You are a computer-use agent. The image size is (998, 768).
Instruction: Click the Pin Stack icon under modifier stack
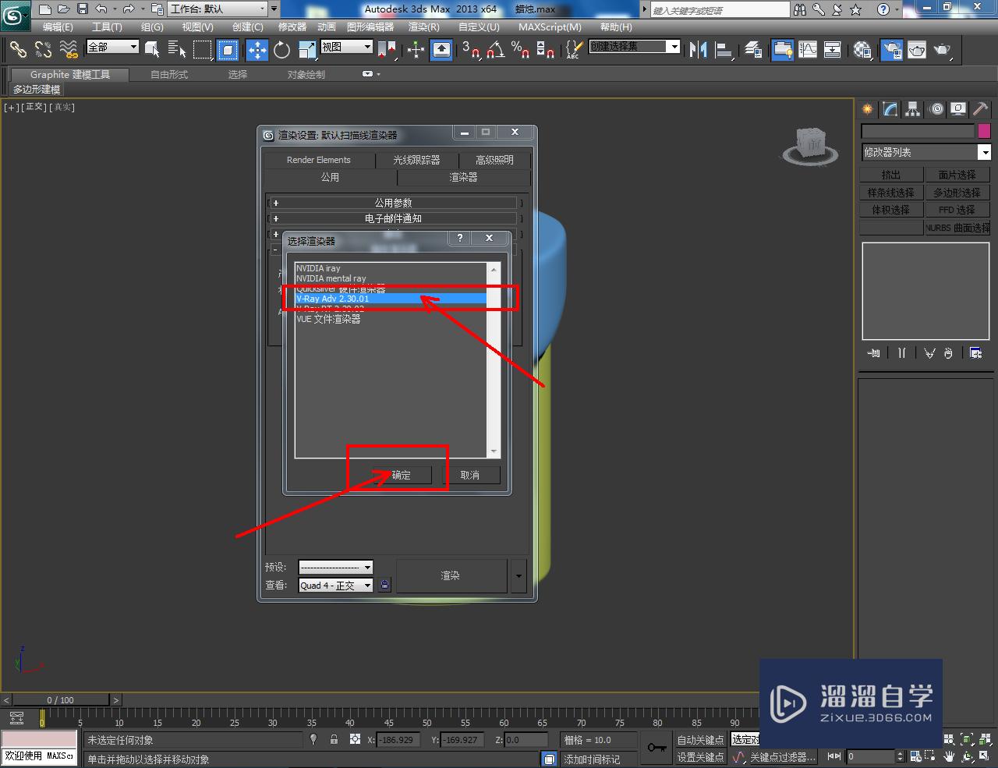coord(874,353)
